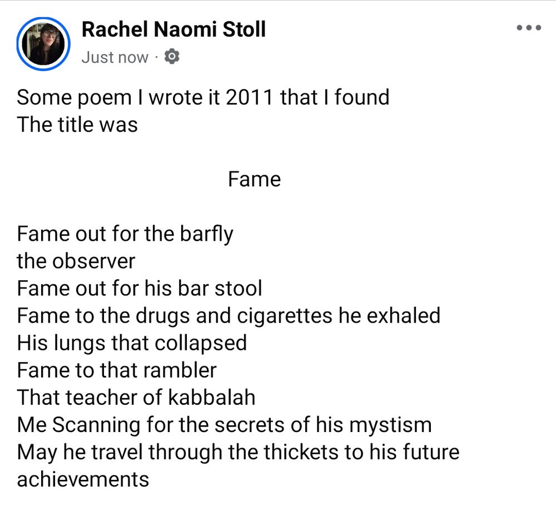This screenshot has width=556, height=516.
Task: Click the text 'The title was'
Action: point(77,125)
